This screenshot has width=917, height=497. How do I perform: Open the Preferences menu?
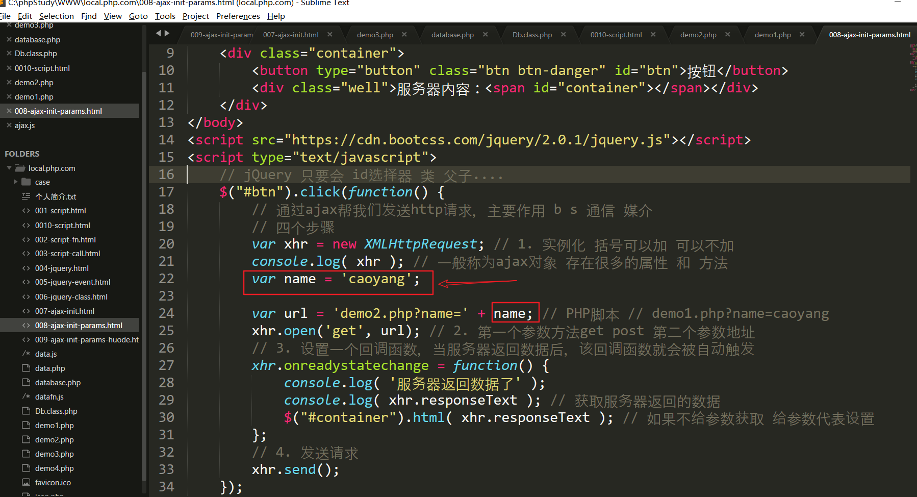click(238, 16)
